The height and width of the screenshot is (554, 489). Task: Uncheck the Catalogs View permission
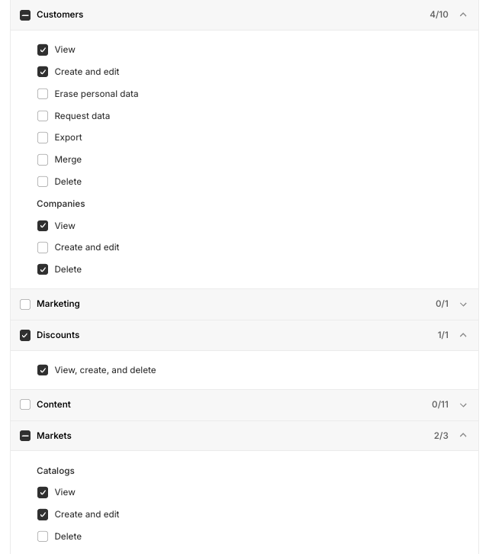(43, 492)
